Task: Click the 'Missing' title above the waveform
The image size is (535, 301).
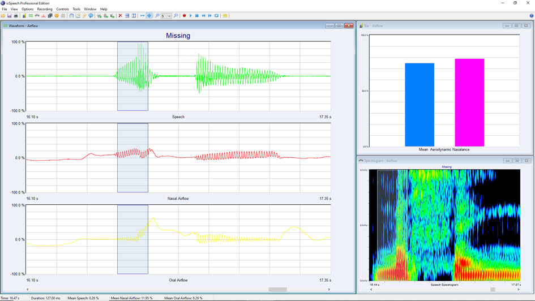Action: [x=178, y=36]
